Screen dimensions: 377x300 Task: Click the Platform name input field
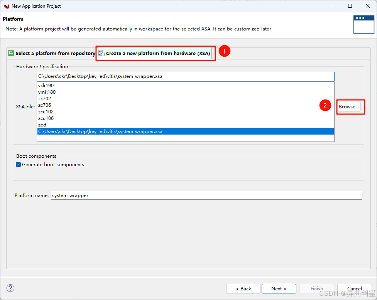(x=206, y=196)
